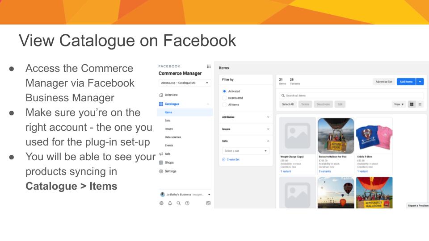Click the Ads megaphone icon
The width and height of the screenshot is (429, 241).
click(161, 154)
